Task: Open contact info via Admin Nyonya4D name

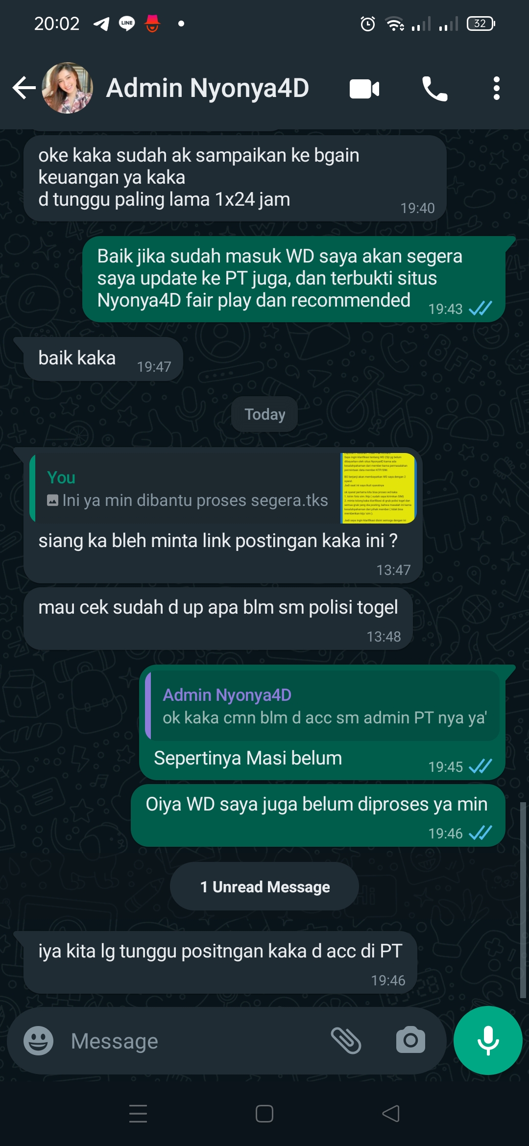Action: click(x=208, y=88)
